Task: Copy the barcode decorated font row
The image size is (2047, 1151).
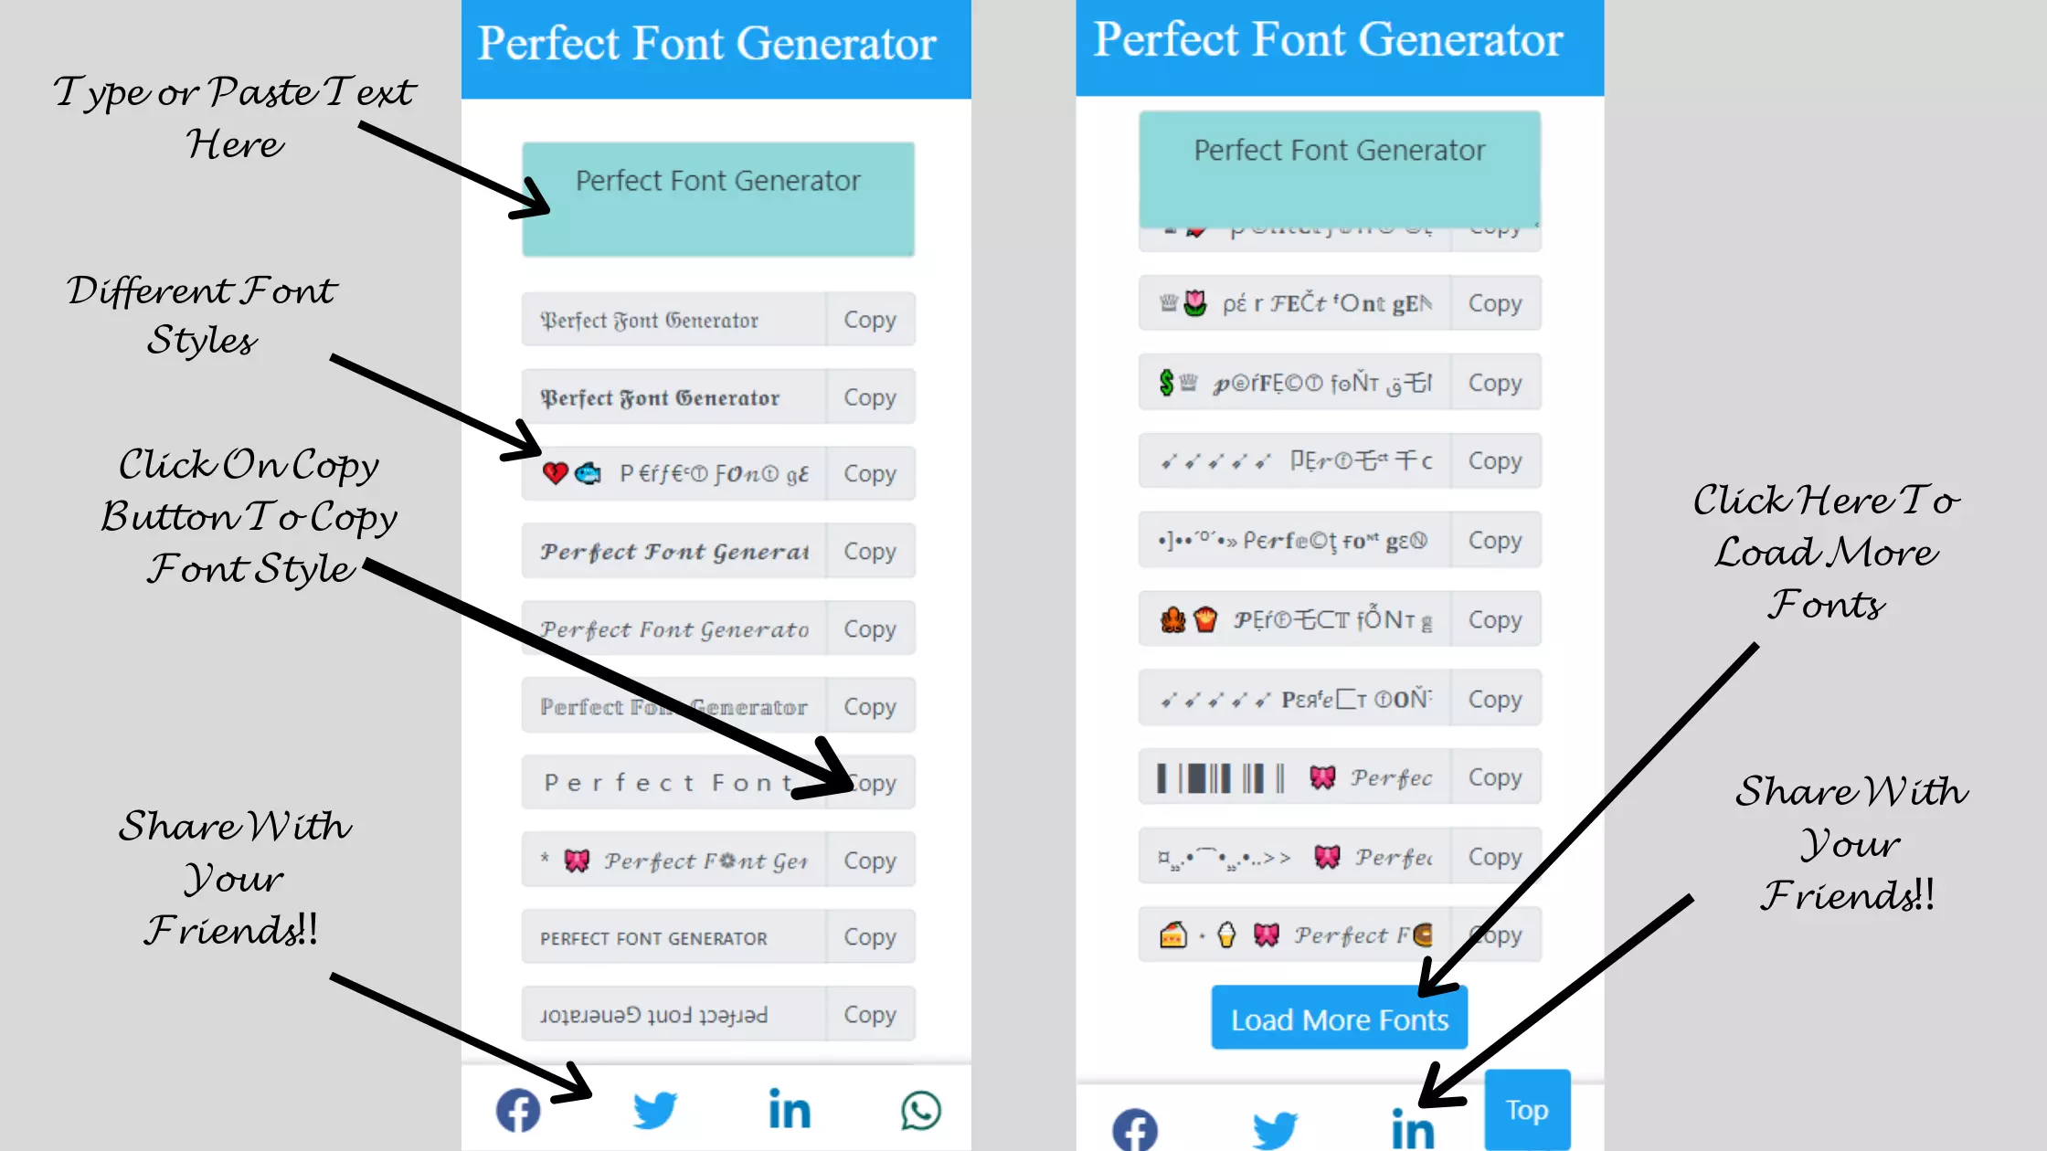Action: coord(1493,777)
